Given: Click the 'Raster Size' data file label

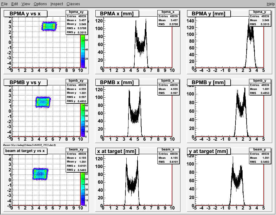Looking at the screenshot, I should click(x=29, y=145).
